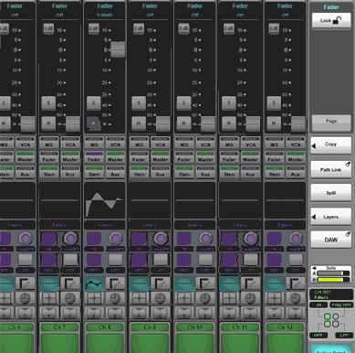The image size is (355, 353).
Task: Toggle the purple IN filter button on Ch 7
Action: (x=48, y=239)
